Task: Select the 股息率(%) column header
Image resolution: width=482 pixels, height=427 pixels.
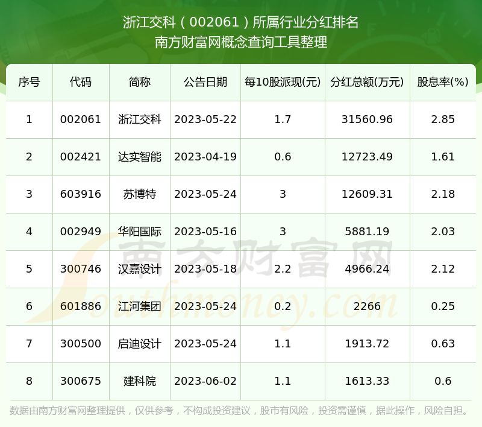Action: pyautogui.click(x=443, y=82)
